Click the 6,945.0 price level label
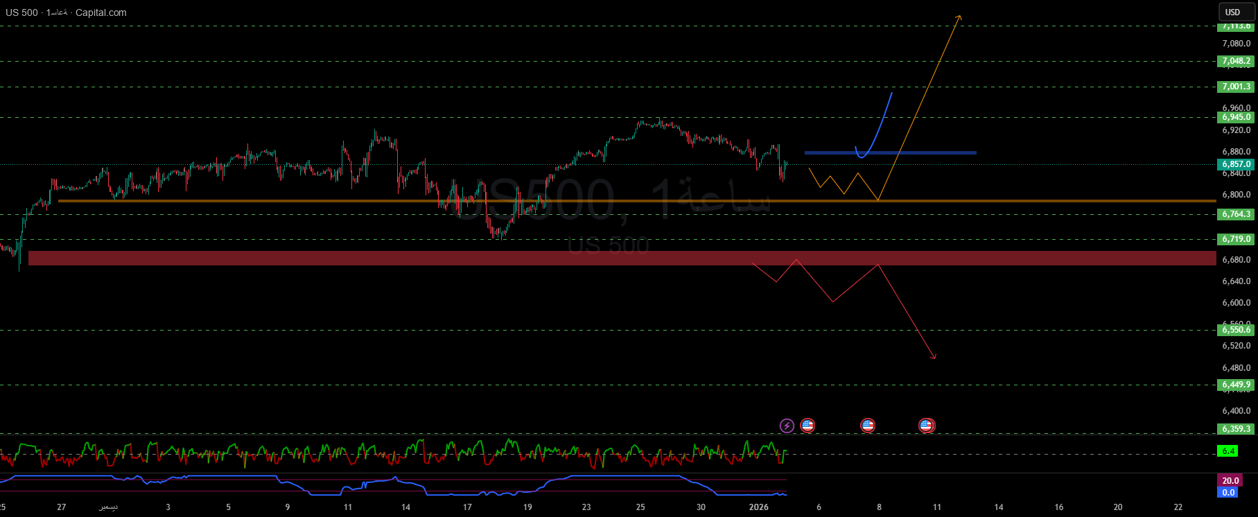Screen dimensions: 1258x517 pyautogui.click(x=1236, y=117)
